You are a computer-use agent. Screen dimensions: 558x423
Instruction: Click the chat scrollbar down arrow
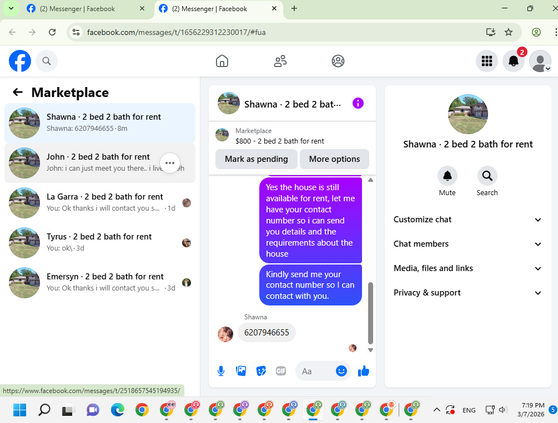pos(370,350)
